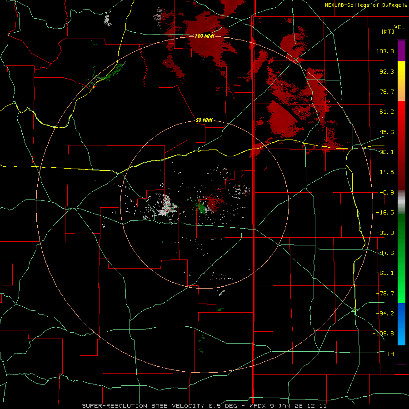Image resolution: width=409 pixels, height=409 pixels.
Task: Click the -0.9 scale value
Action: coord(387,193)
